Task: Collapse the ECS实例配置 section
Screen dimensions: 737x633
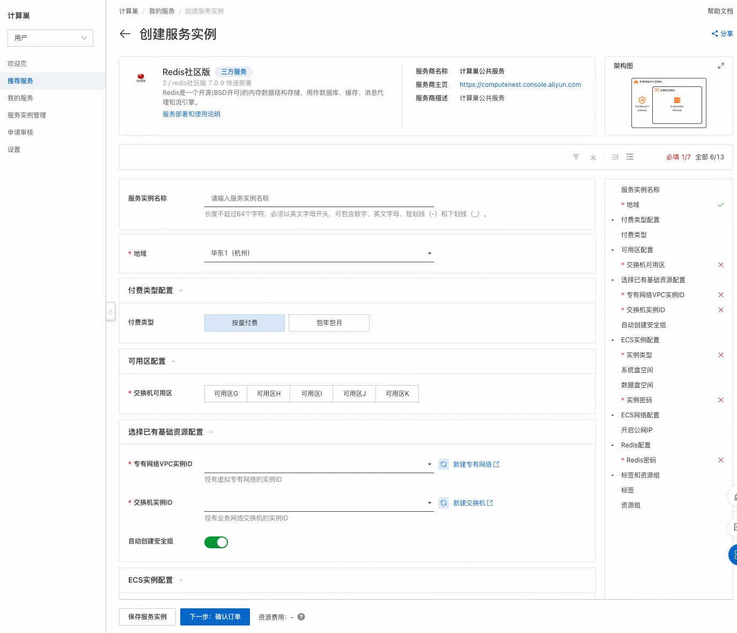Action: tap(181, 580)
